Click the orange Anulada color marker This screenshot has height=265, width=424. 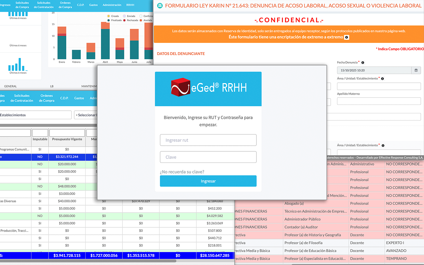tap(141, 20)
